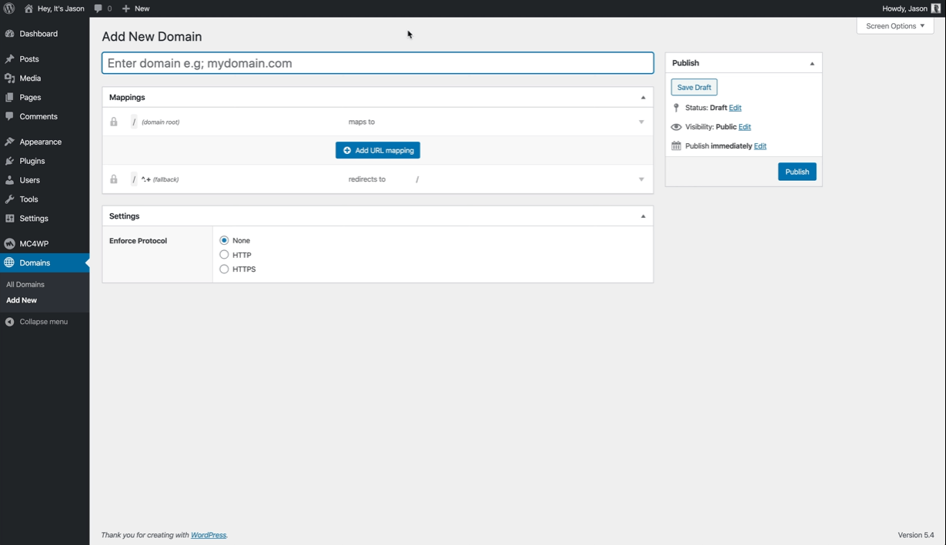Select None under Enforce Protocol

[x=224, y=240]
